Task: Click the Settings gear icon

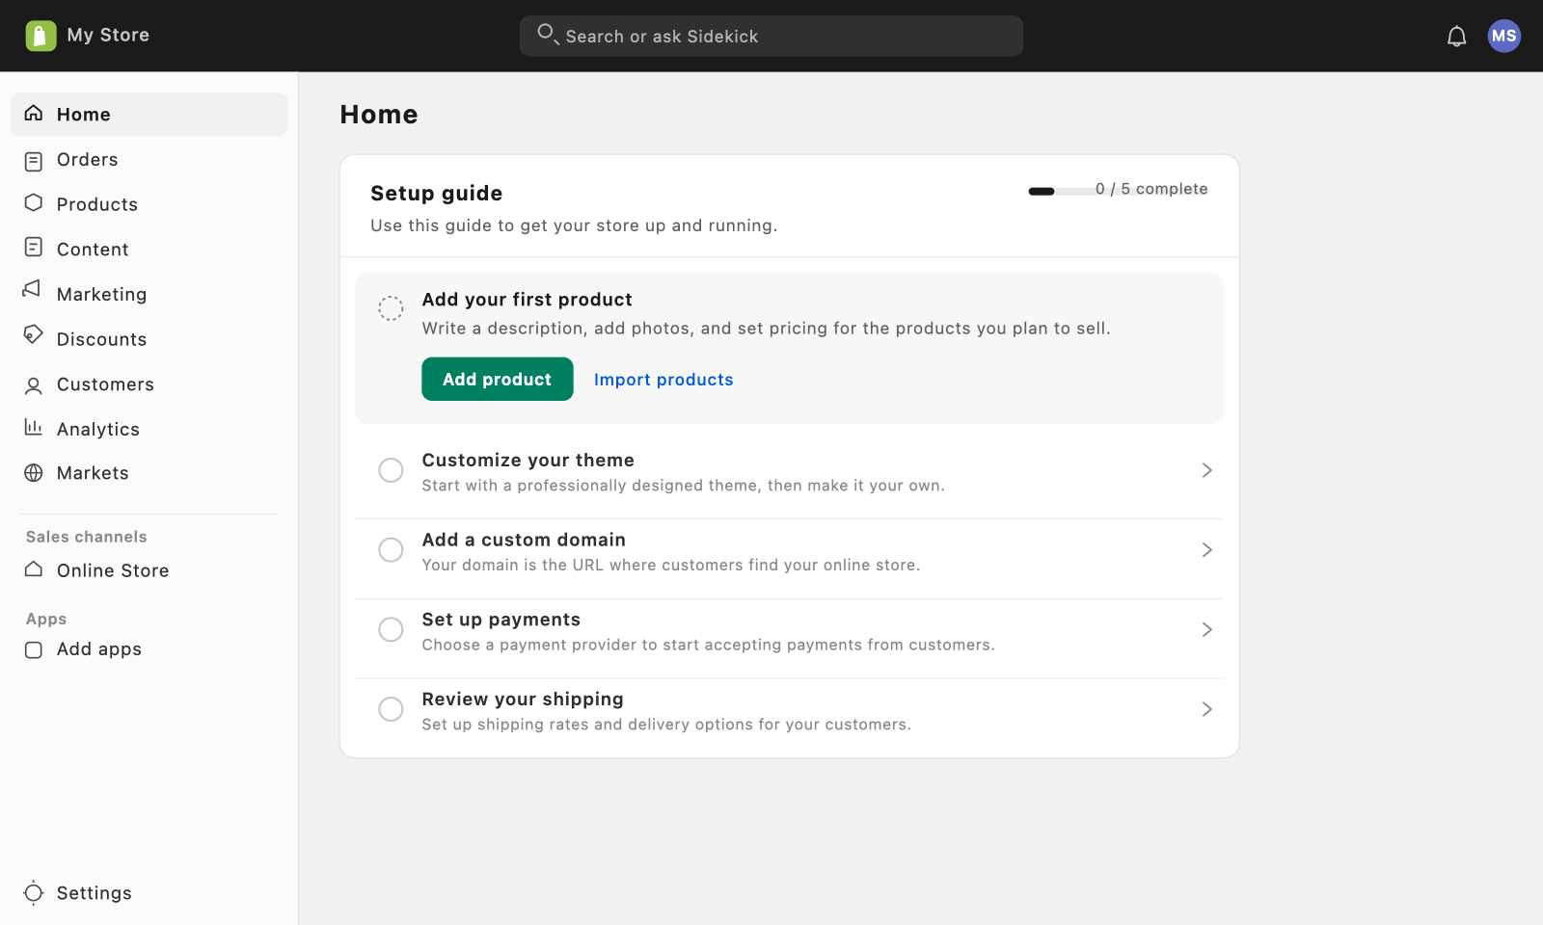Action: [x=34, y=892]
